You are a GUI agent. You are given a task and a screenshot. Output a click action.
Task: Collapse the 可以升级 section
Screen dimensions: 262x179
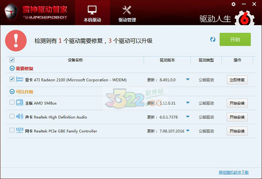tap(12, 91)
